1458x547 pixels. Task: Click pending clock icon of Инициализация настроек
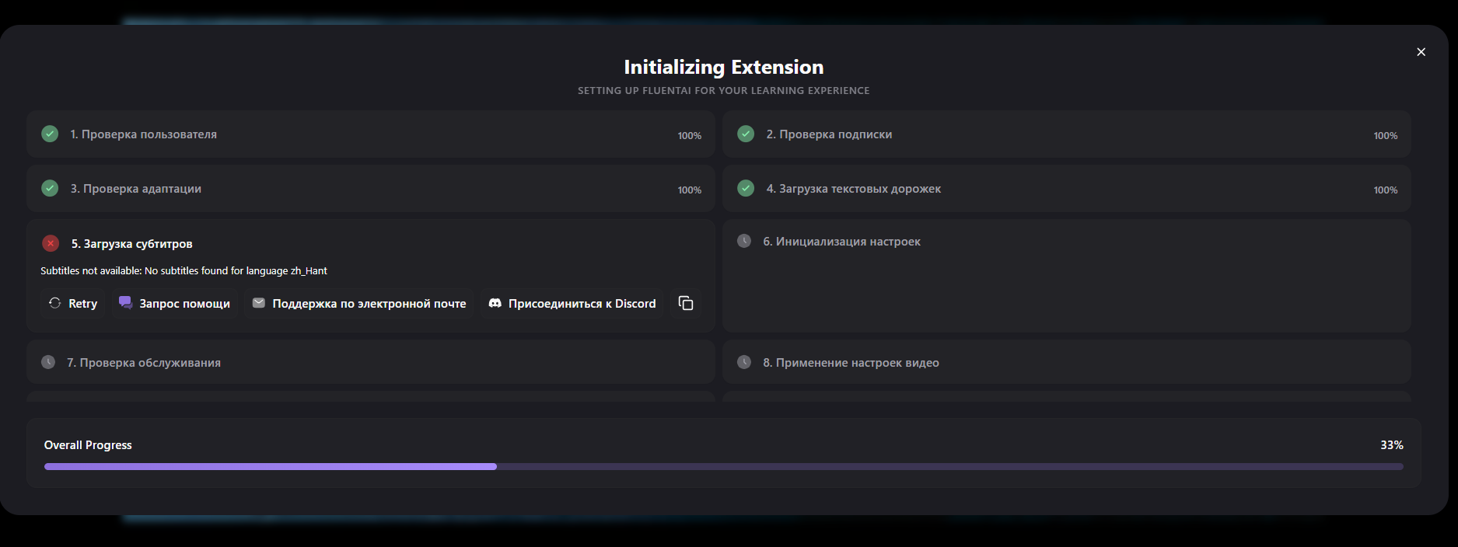point(744,241)
